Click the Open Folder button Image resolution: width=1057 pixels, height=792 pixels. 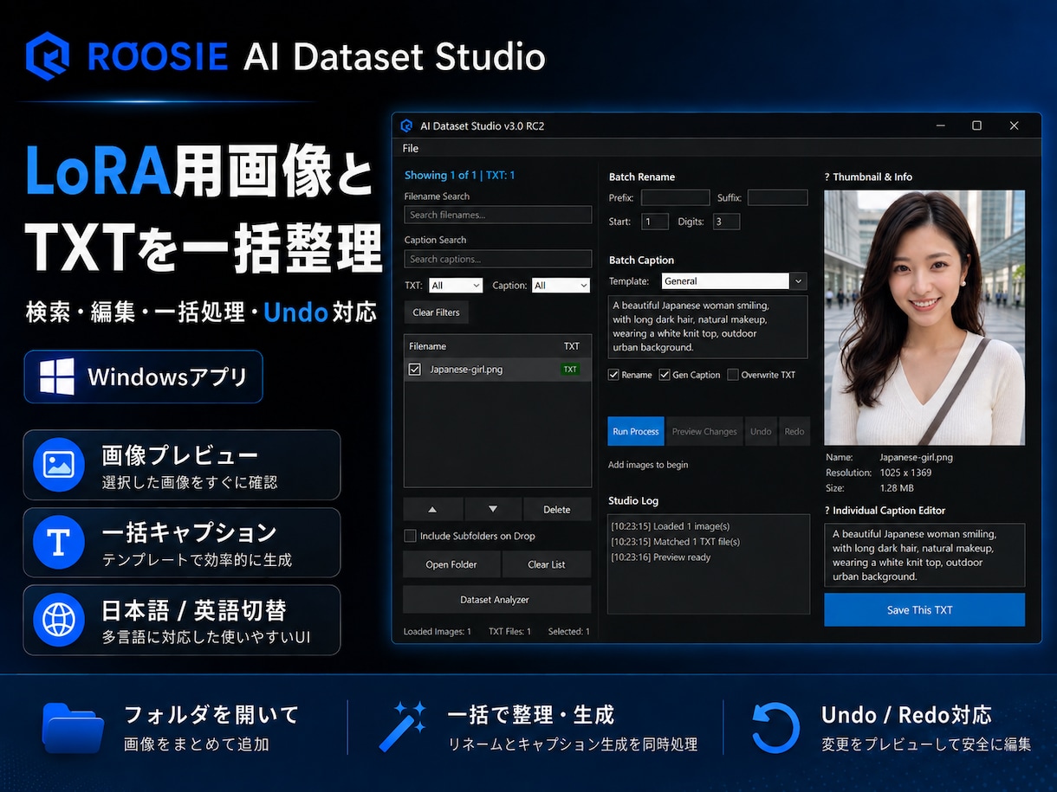click(451, 564)
